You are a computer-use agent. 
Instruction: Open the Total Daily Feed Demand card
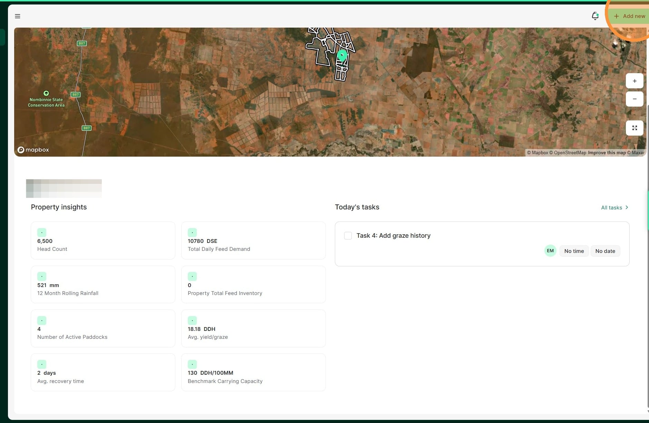(x=253, y=240)
